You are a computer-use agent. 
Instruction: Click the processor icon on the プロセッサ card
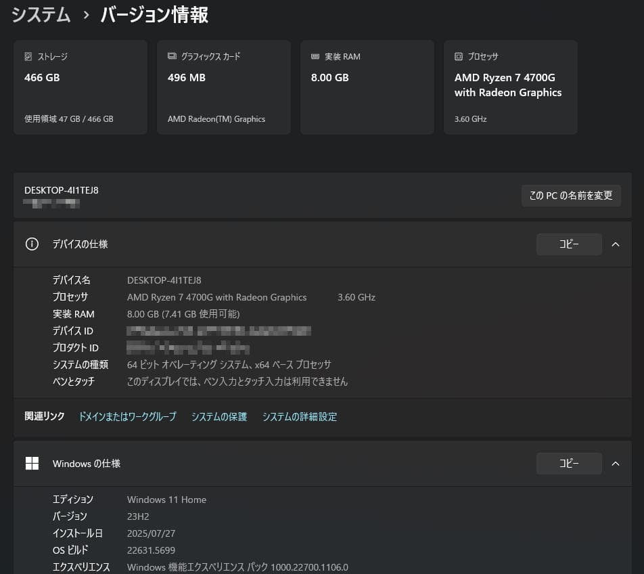coord(458,56)
